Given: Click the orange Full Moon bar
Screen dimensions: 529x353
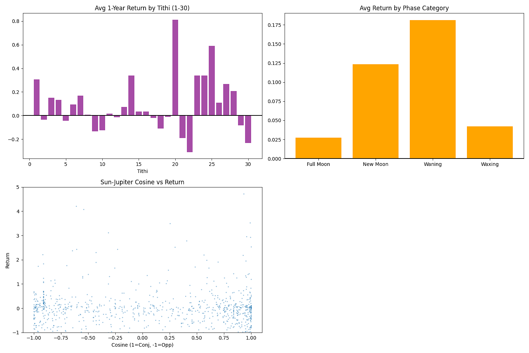Looking at the screenshot, I should point(318,148).
